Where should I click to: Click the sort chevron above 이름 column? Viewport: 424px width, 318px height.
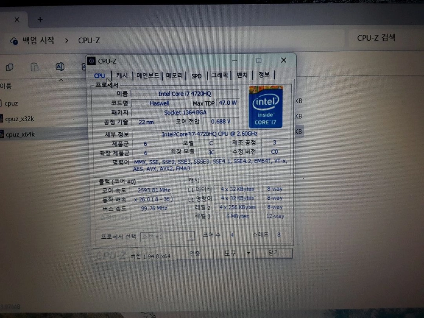(61, 80)
